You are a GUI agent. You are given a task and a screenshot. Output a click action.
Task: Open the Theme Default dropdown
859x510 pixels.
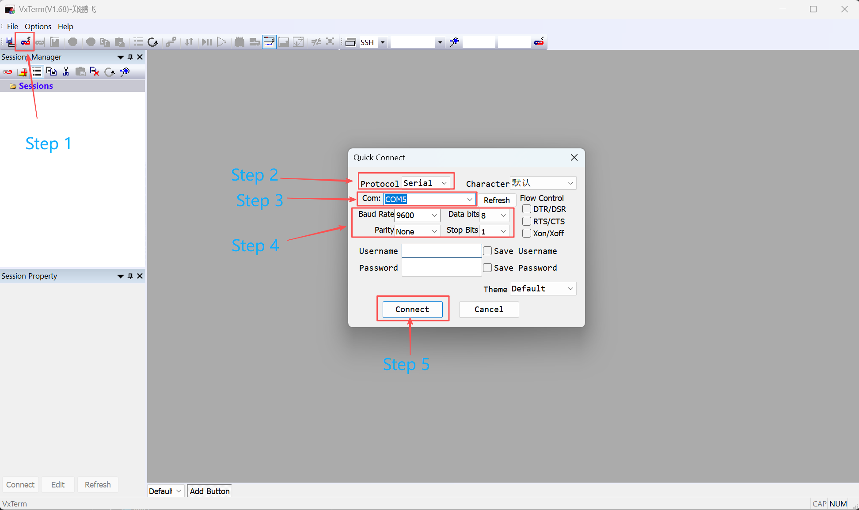point(543,288)
